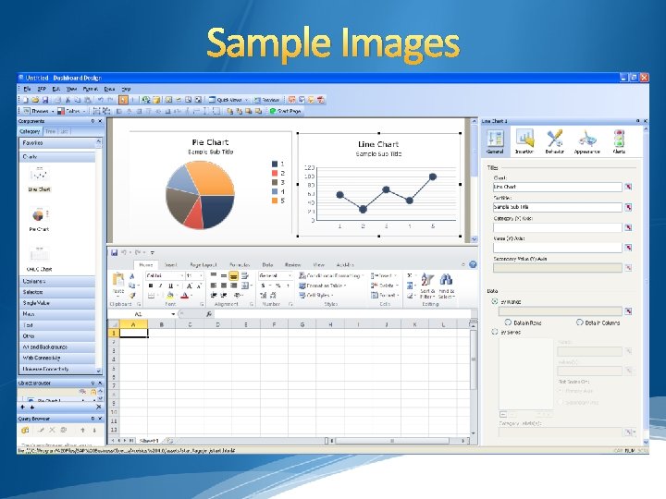The image size is (666, 499).
Task: Open the View menu
Action: click(x=71, y=89)
